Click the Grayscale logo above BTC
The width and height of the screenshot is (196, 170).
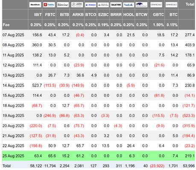(x=171, y=5)
